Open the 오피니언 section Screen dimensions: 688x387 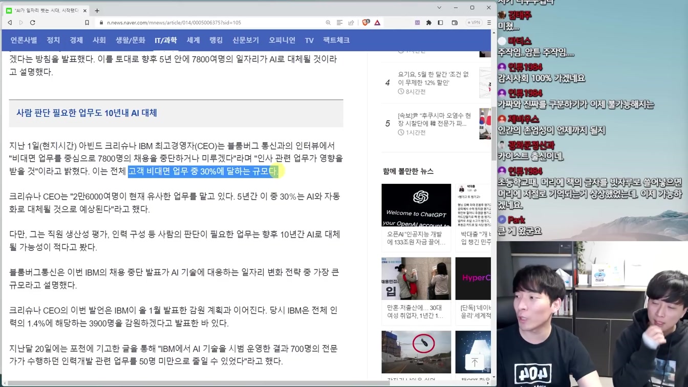pyautogui.click(x=282, y=40)
